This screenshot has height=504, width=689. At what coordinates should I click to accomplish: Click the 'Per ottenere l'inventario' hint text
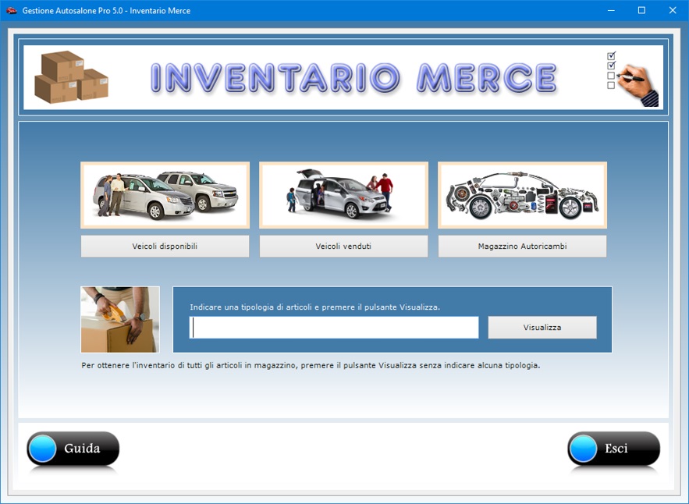(x=311, y=365)
